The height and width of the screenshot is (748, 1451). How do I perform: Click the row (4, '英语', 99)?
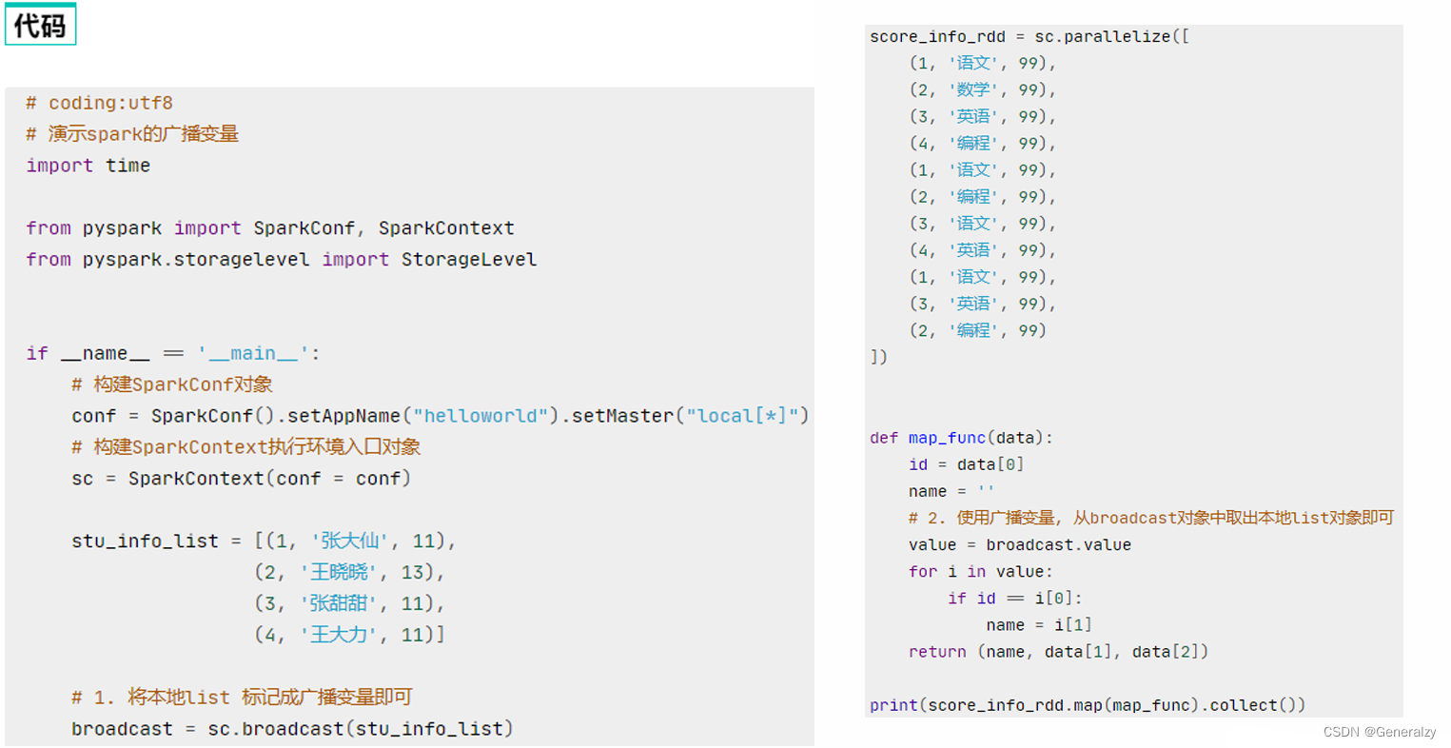pyautogui.click(x=983, y=250)
